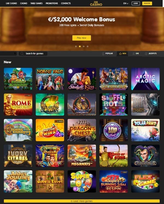
Task: Click the 24K Casino logo
Action: pos(96,3)
